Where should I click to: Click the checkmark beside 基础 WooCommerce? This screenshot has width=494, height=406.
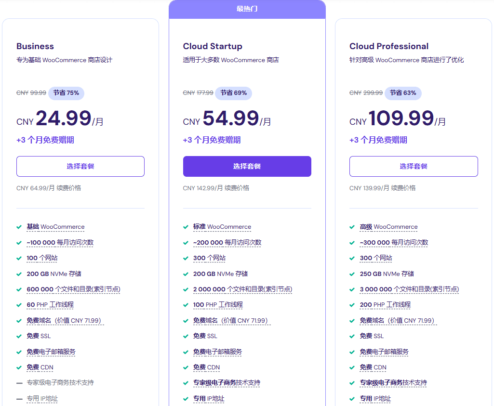pyautogui.click(x=19, y=227)
